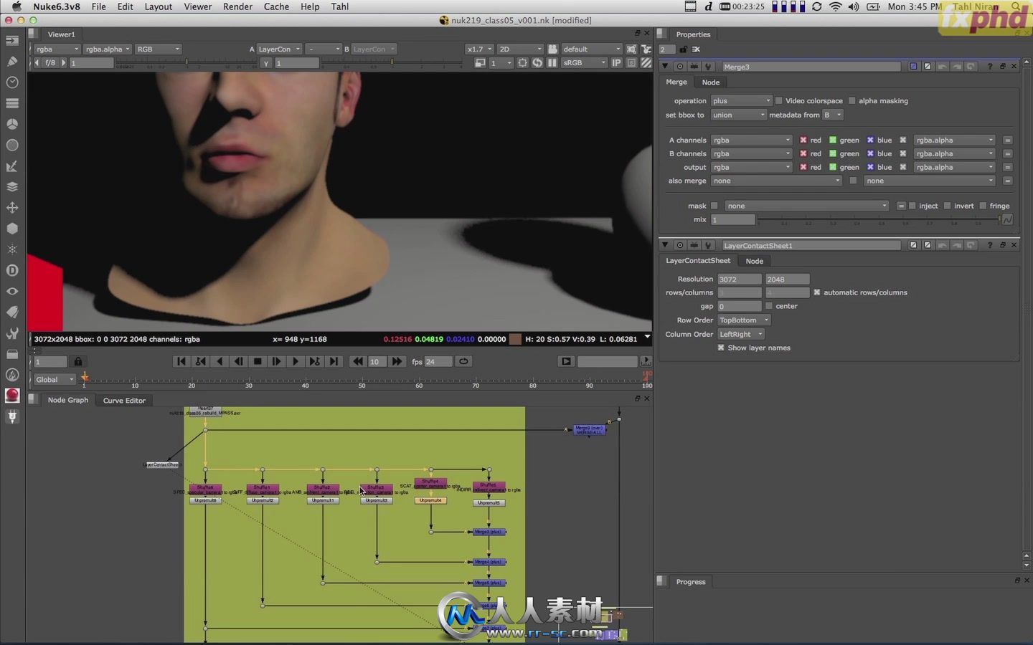
Task: Toggle the region of interest icon
Action: tap(522, 63)
